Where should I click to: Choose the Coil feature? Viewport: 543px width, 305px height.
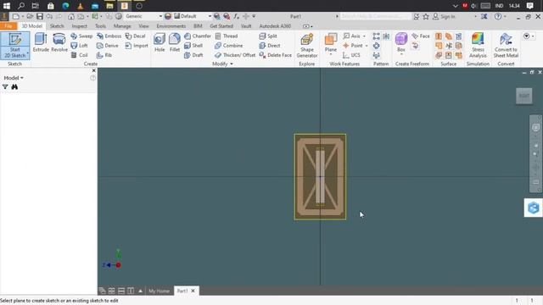[79, 55]
